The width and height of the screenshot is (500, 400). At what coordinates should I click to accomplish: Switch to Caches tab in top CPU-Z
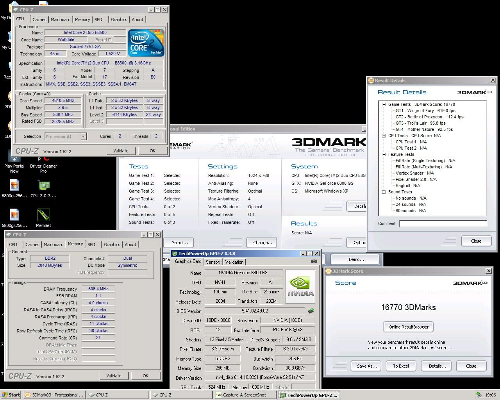pos(39,20)
